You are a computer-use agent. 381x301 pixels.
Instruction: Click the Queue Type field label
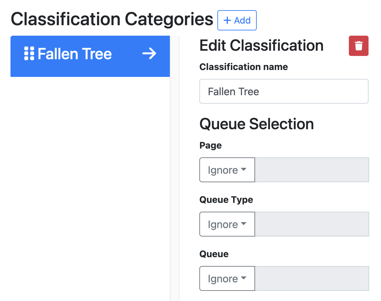click(x=226, y=200)
